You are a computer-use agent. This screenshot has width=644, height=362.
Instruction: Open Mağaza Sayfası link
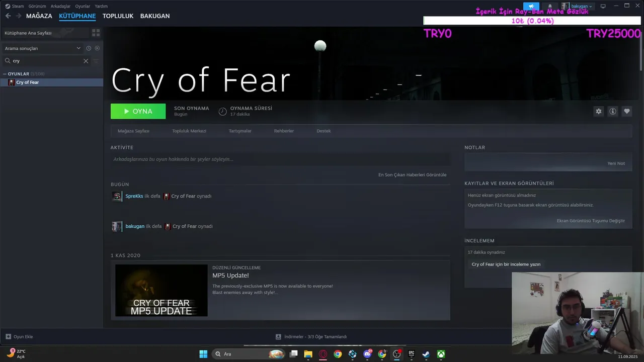click(133, 131)
